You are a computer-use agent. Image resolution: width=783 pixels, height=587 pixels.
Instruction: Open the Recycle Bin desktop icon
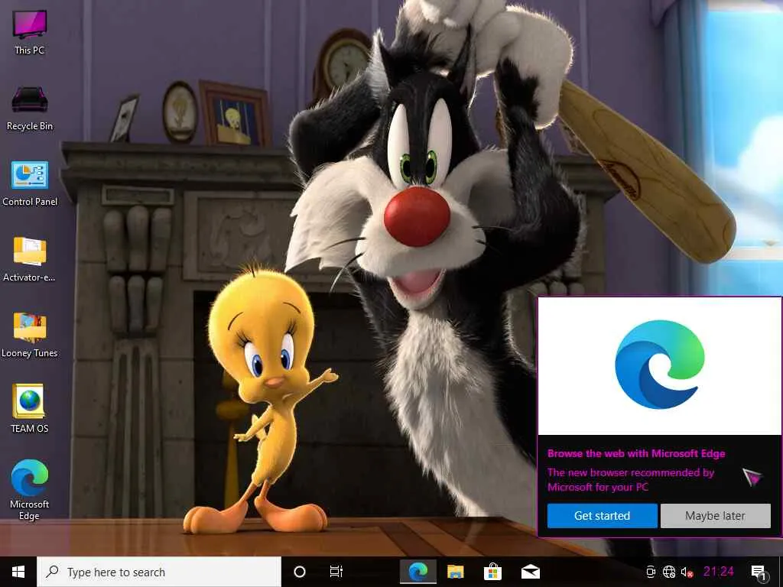pyautogui.click(x=30, y=107)
